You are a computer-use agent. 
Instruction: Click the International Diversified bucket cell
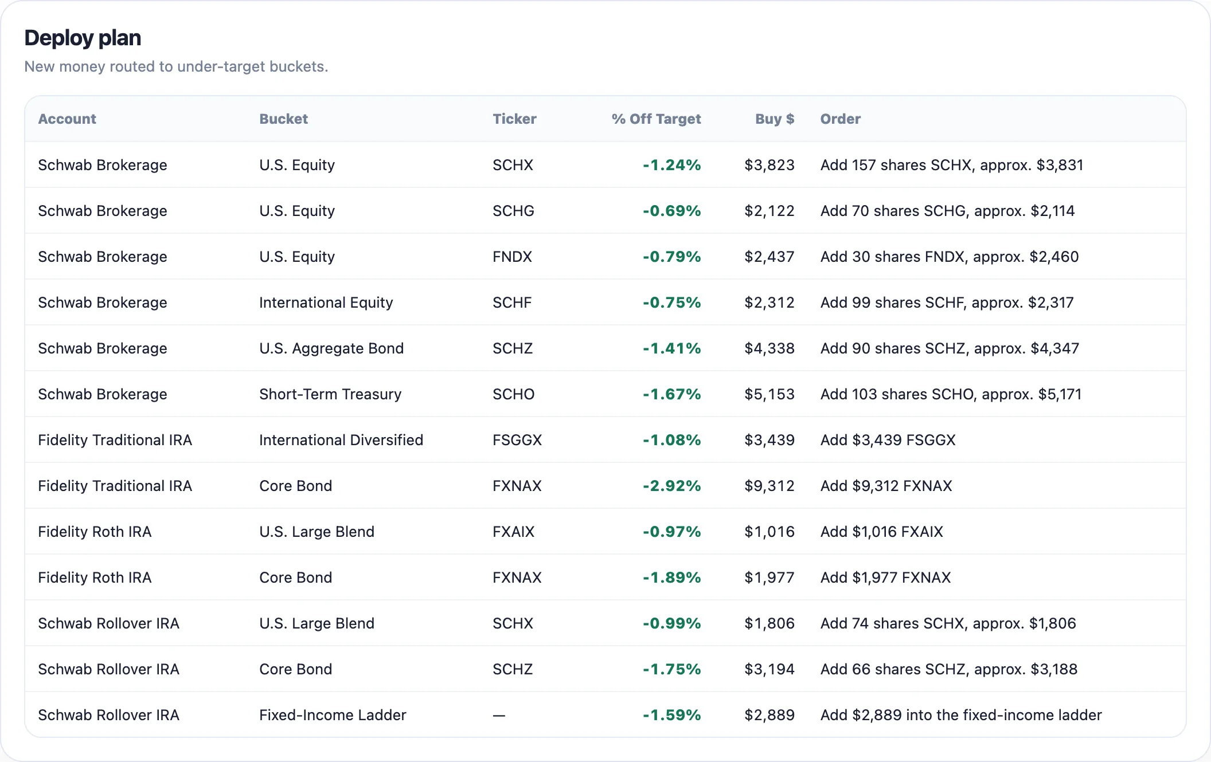341,440
